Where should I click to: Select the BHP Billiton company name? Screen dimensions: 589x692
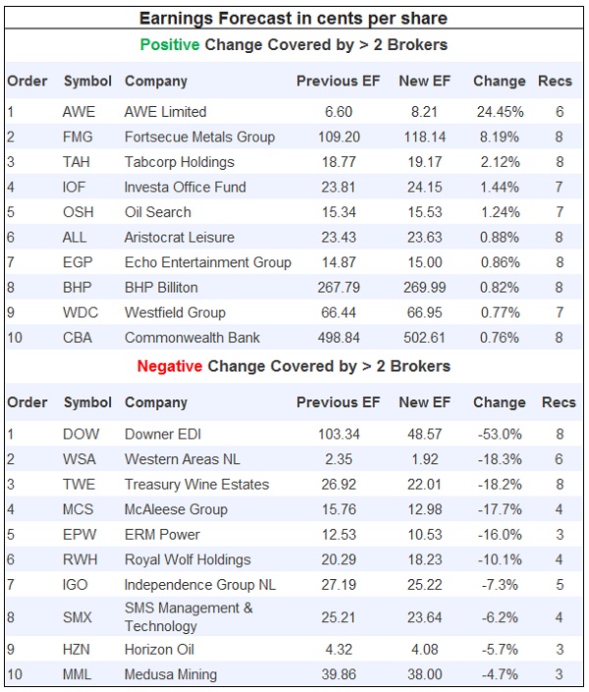click(161, 288)
